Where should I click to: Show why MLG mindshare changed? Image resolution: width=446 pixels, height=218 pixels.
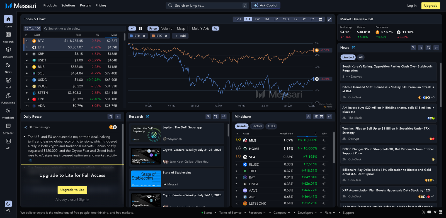coord(324,140)
